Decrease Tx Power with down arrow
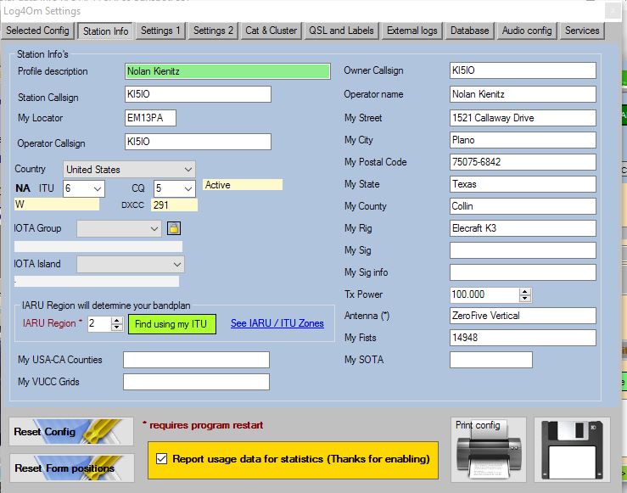The width and height of the screenshot is (627, 493). (525, 299)
